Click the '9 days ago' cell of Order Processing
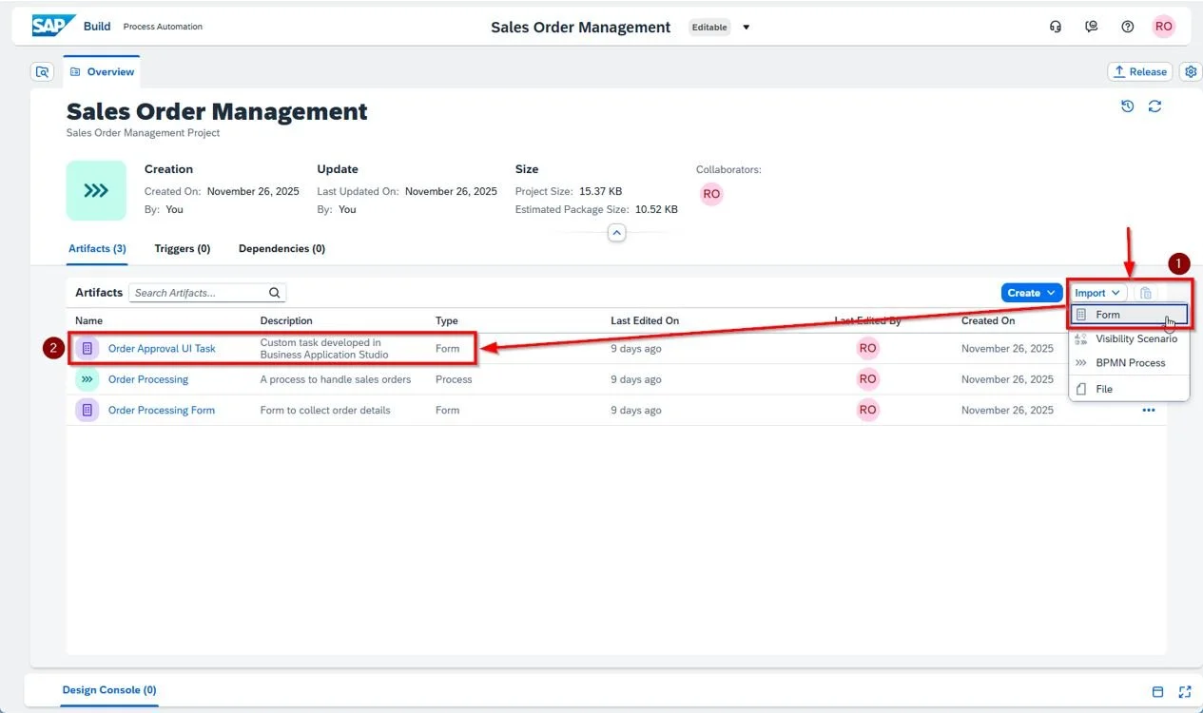 636,379
